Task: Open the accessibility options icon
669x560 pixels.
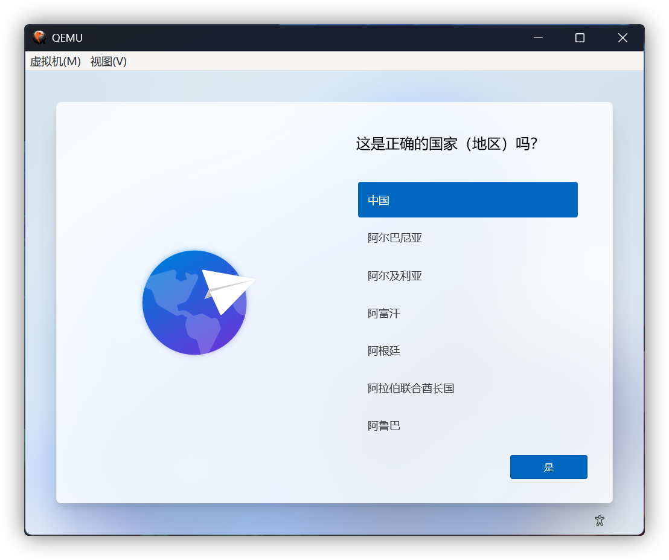Action: tap(600, 521)
